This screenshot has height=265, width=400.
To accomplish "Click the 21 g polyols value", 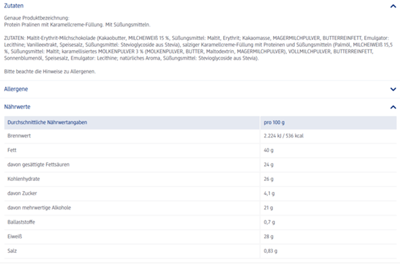I will pyautogui.click(x=268, y=208).
